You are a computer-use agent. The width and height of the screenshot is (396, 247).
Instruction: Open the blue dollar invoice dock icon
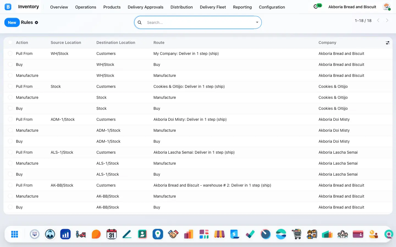click(235, 234)
